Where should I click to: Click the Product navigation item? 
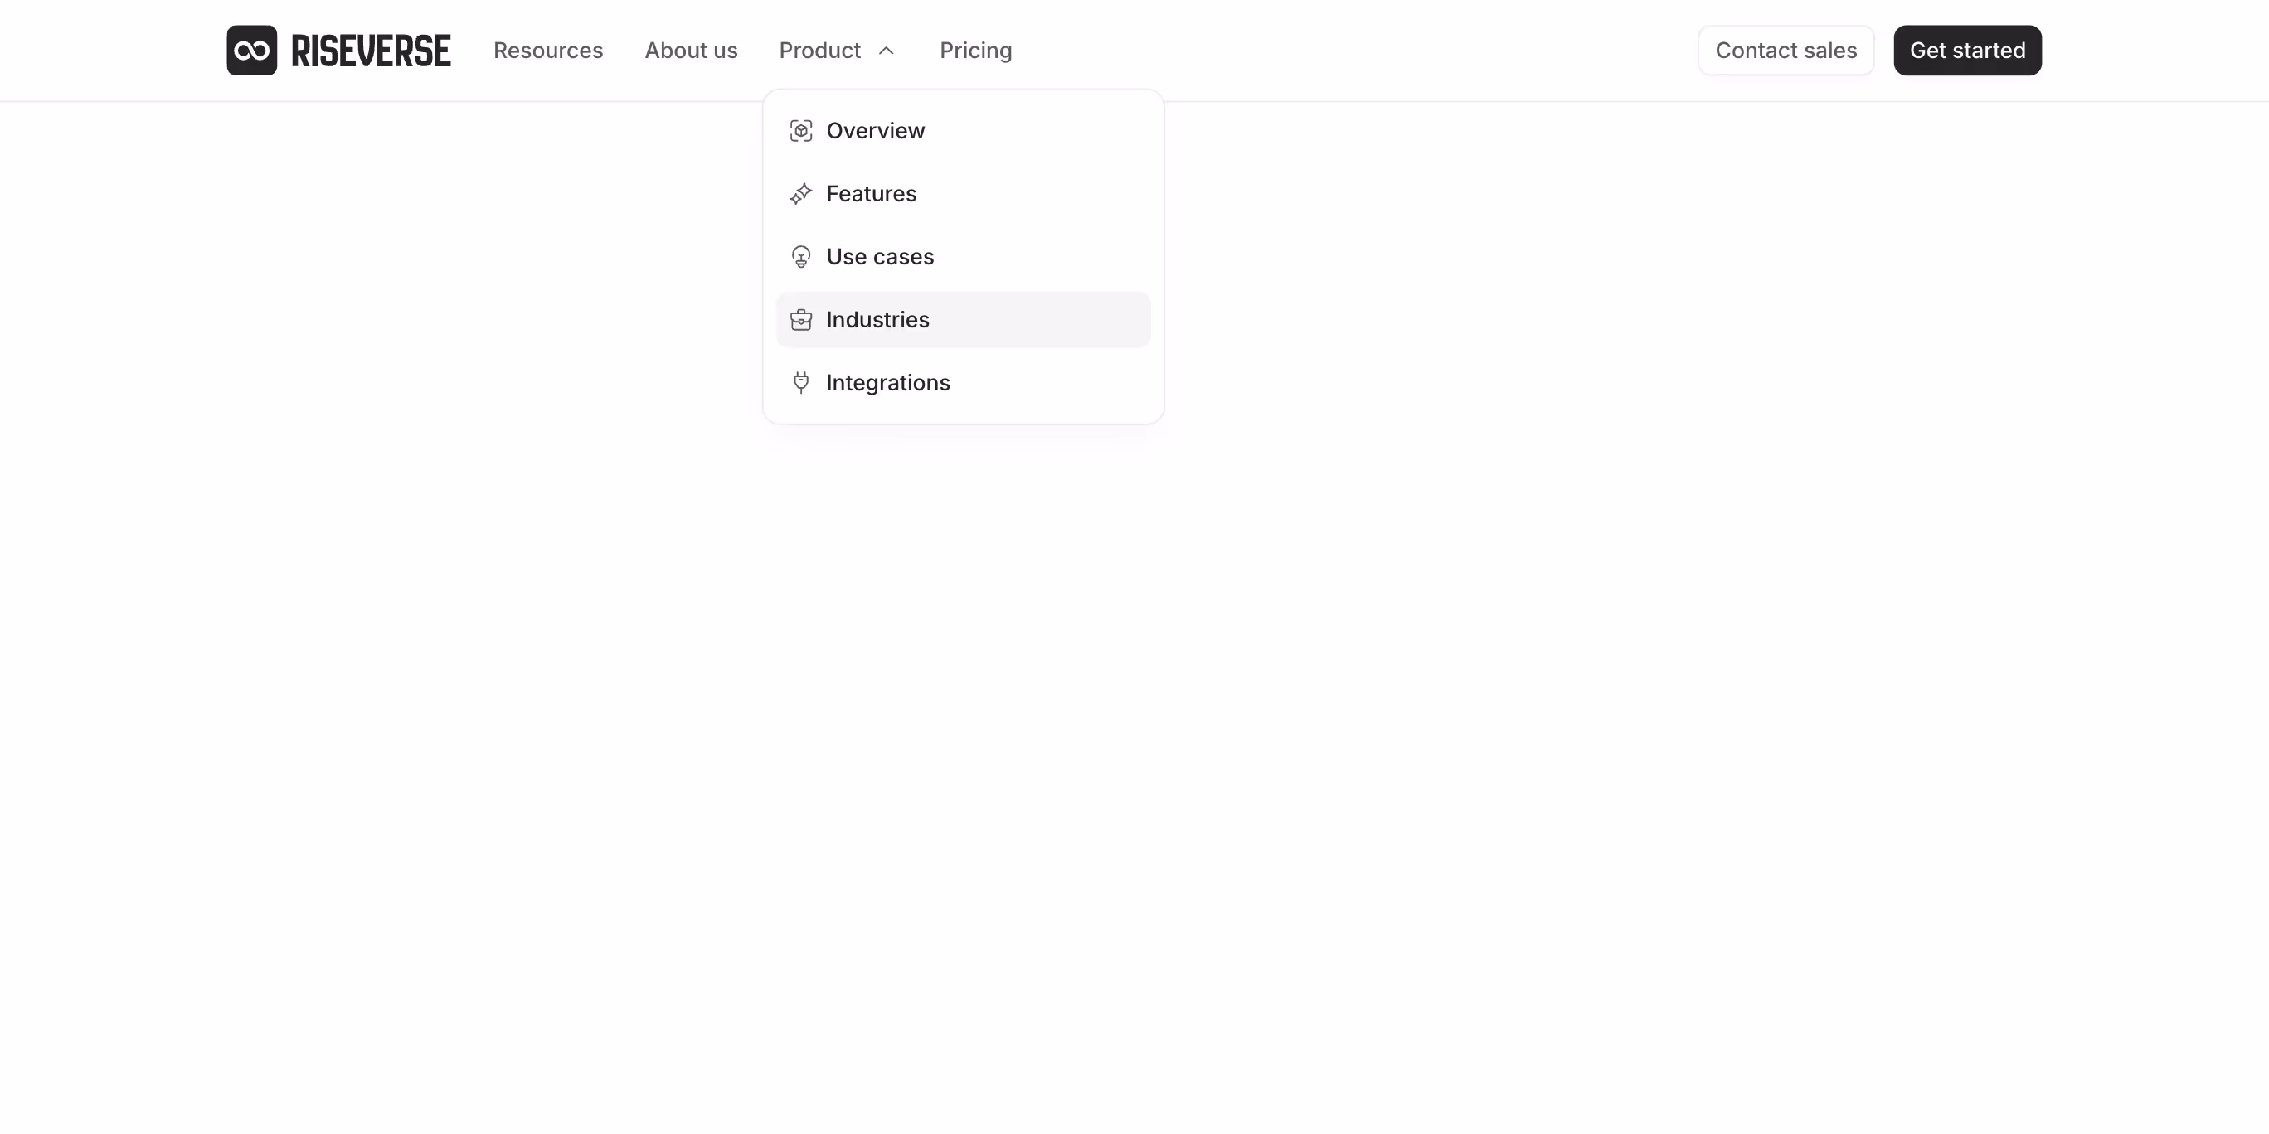click(x=819, y=51)
